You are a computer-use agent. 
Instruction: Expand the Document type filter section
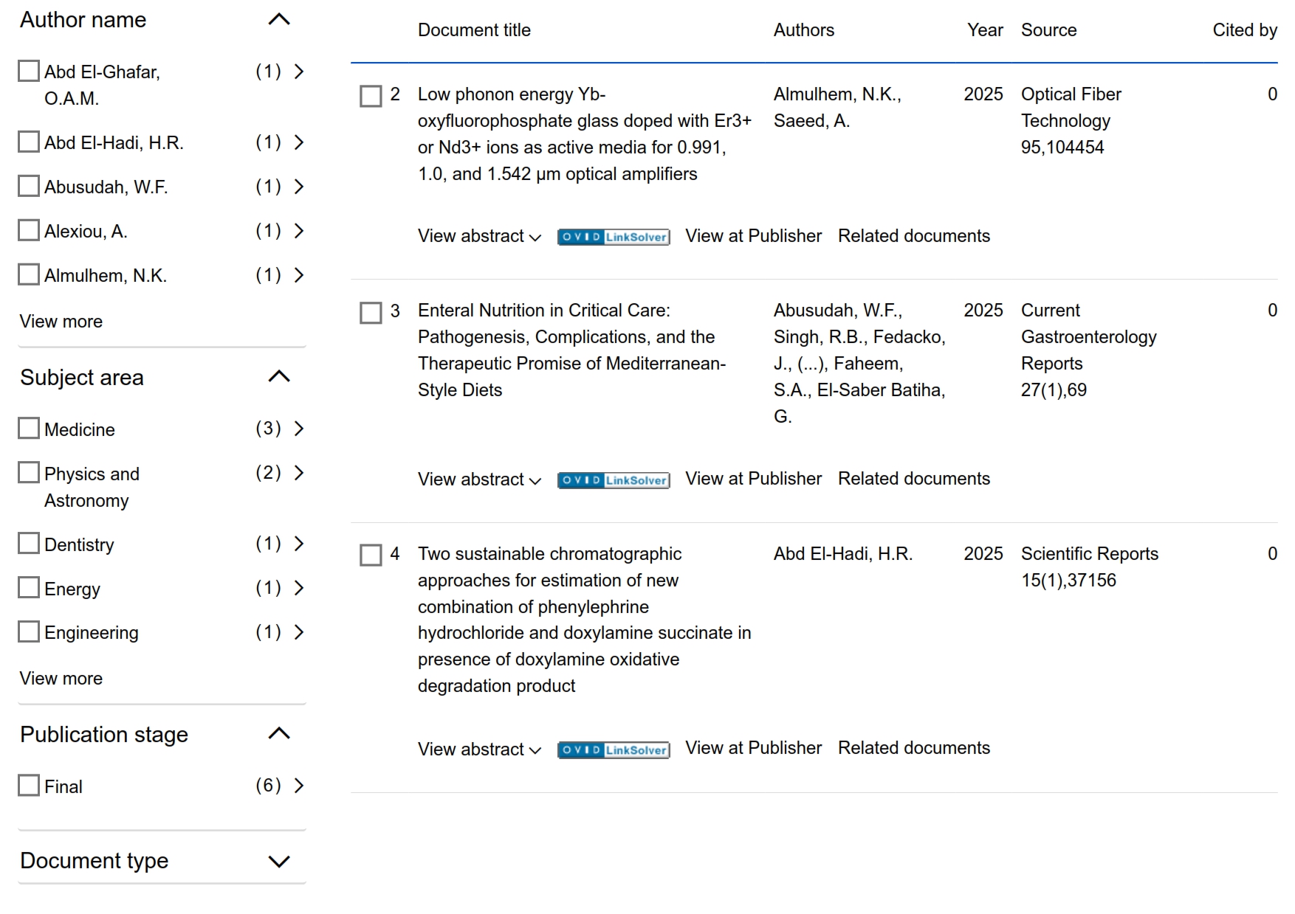(279, 861)
